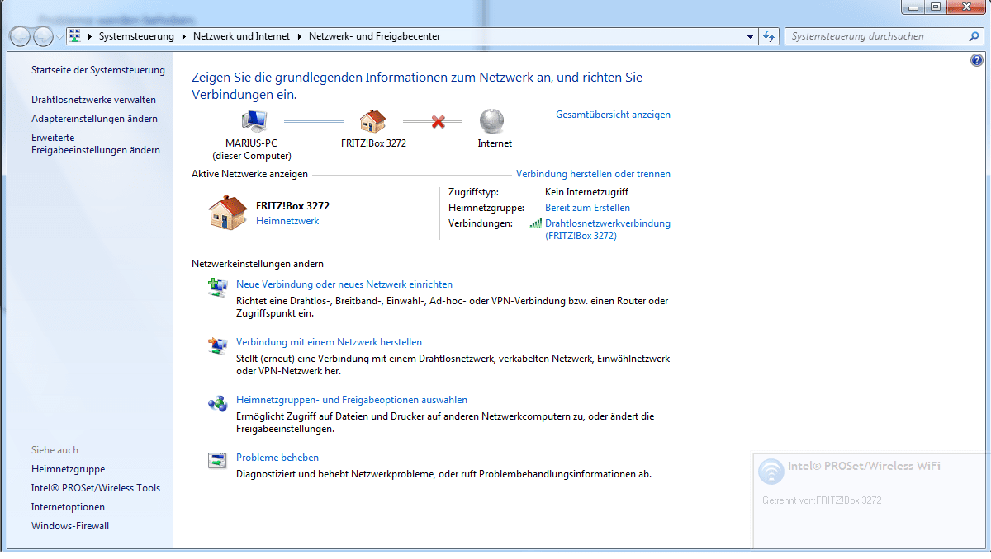Click Verbindung herstellen oder trennen
The width and height of the screenshot is (991, 559).
tap(593, 174)
